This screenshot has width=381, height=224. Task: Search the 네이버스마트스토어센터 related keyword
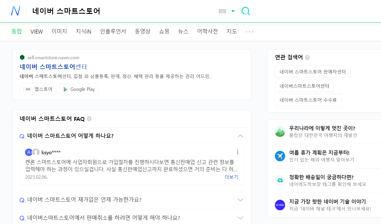click(x=304, y=86)
